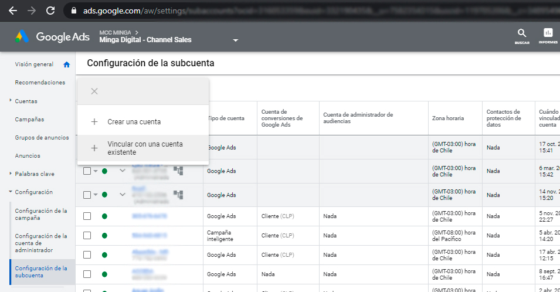The image size is (560, 292).
Task: Click the green status dot in the 12:15 row
Action: click(x=104, y=255)
